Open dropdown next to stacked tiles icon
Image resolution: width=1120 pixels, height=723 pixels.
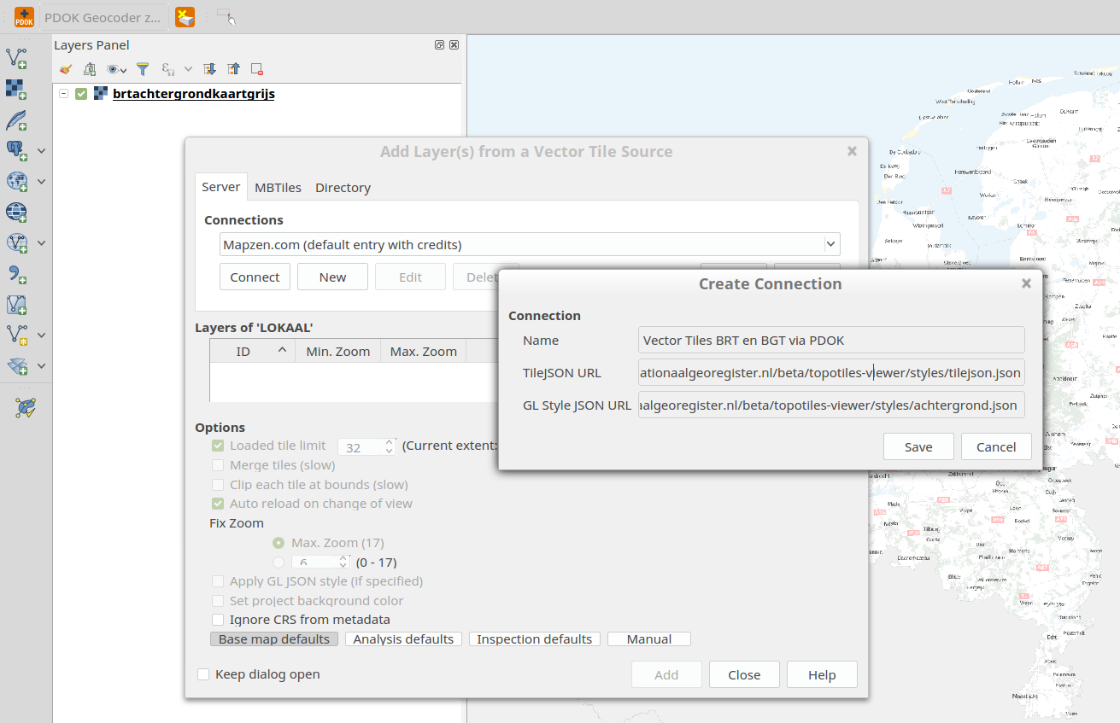pyautogui.click(x=41, y=366)
